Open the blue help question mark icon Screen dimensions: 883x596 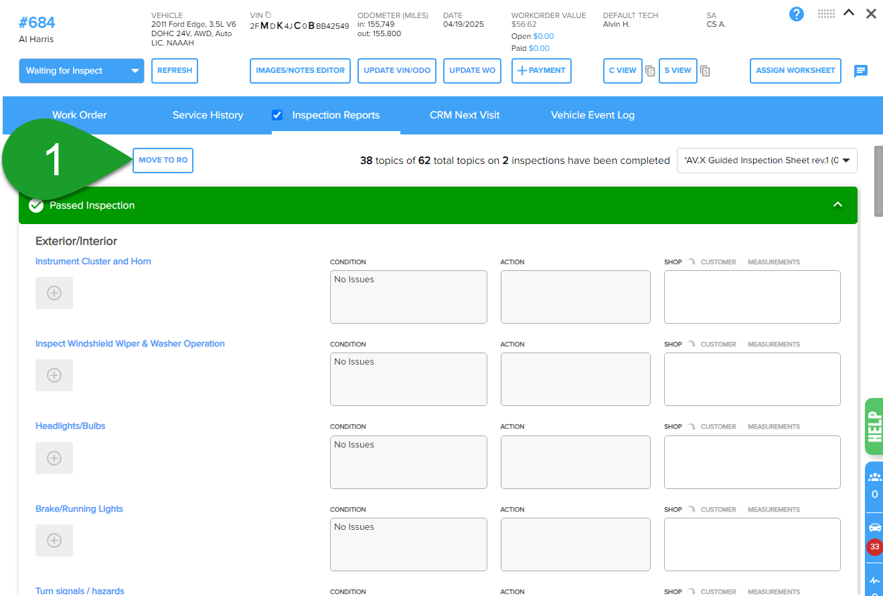(x=796, y=14)
